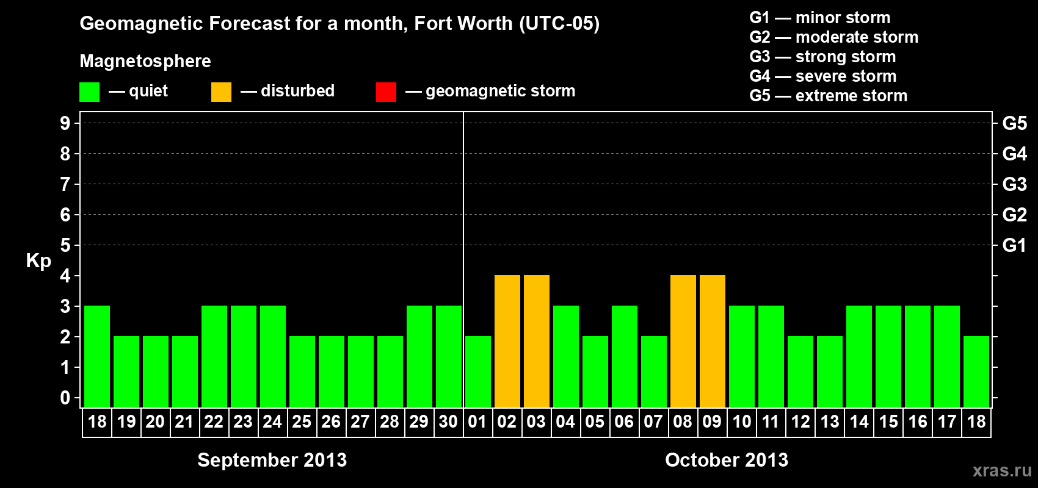The height and width of the screenshot is (488, 1038).
Task: Click the green quiet legend swatch
Action: coord(89,92)
